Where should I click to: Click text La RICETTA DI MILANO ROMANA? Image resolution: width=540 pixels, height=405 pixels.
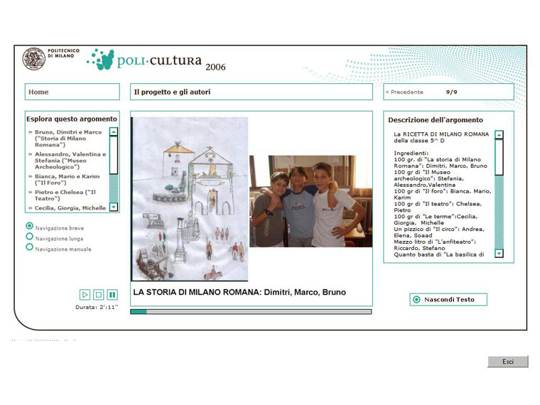pos(441,134)
